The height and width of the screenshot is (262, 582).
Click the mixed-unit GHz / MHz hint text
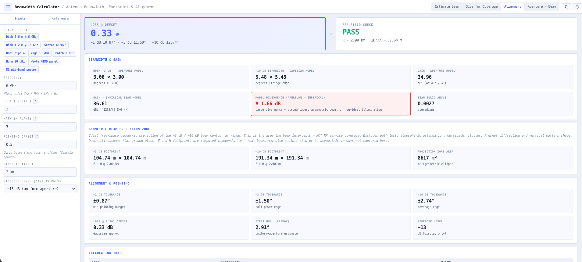click(x=30, y=94)
